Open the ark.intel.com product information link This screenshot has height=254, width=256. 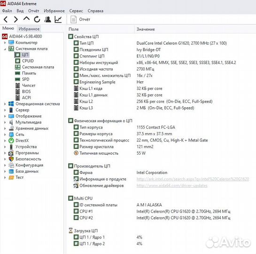193,179
